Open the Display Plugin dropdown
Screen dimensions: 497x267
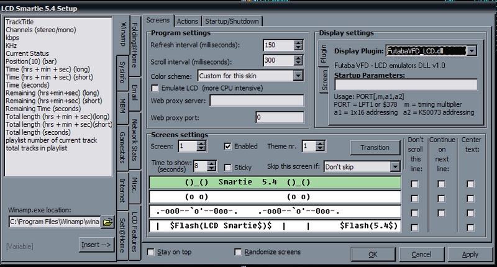click(472, 51)
